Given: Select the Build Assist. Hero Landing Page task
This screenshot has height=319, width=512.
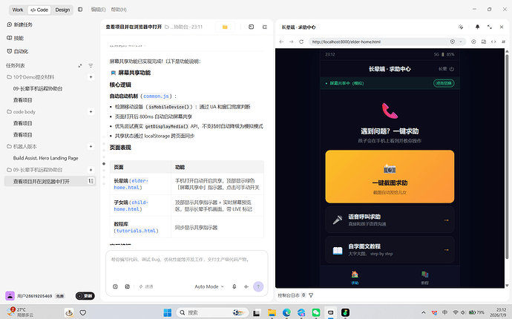Looking at the screenshot, I should coord(46,158).
